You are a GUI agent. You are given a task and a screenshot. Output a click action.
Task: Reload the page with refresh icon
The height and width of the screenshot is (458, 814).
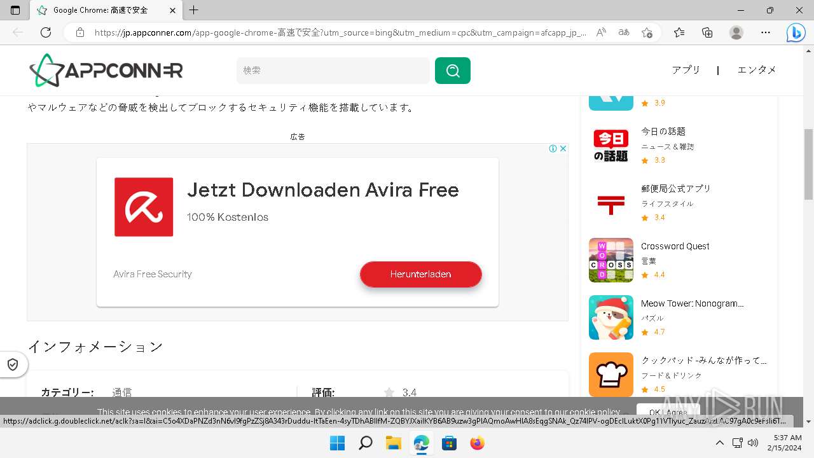46,32
